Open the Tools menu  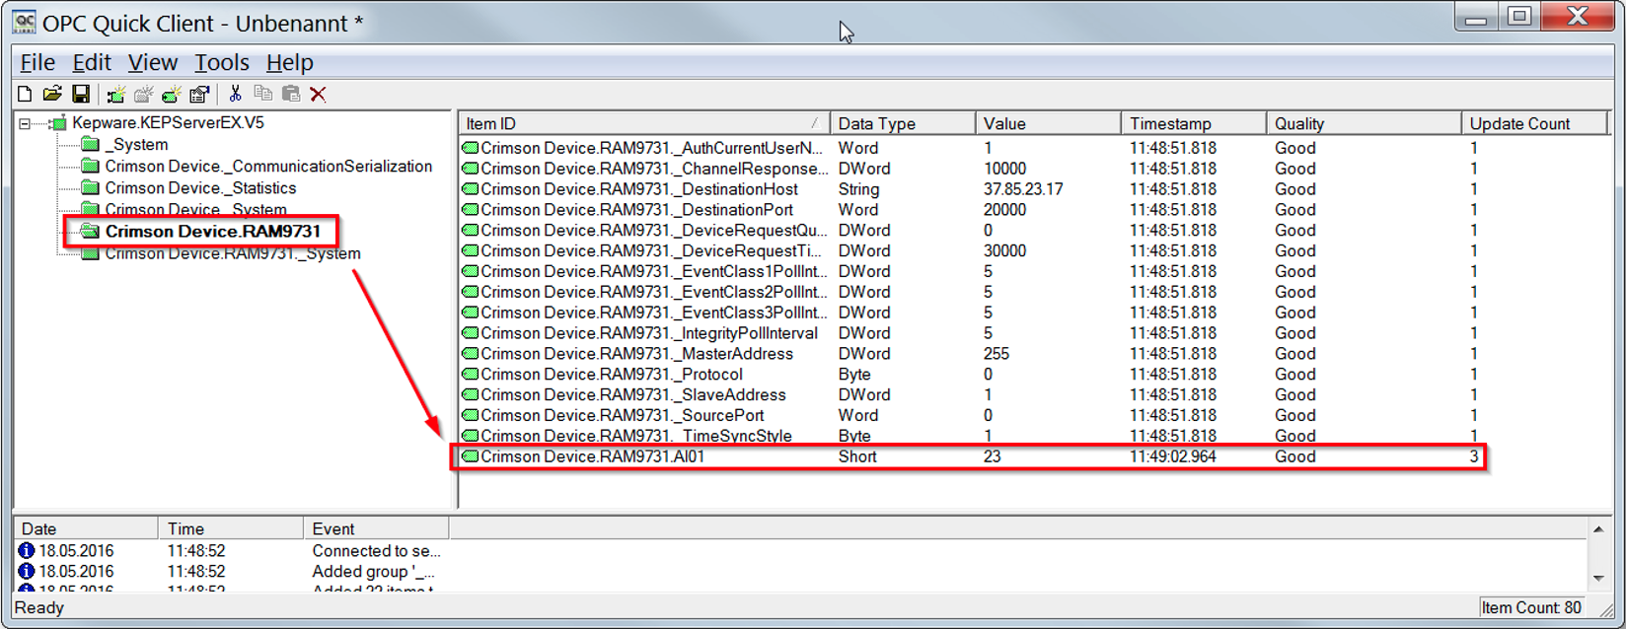(x=222, y=62)
